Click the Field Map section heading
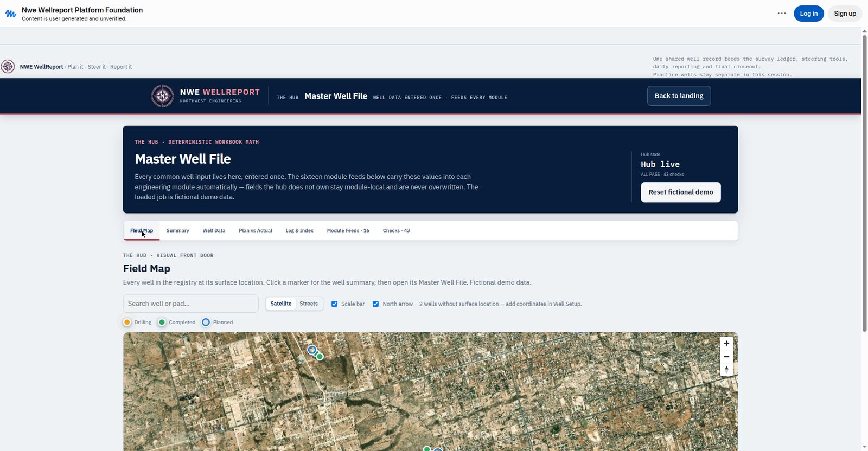This screenshot has width=868, height=451. click(x=146, y=269)
